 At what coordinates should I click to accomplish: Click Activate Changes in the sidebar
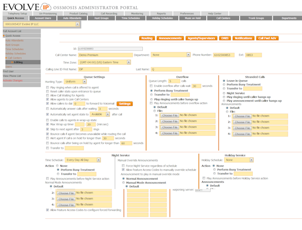coord(13,80)
